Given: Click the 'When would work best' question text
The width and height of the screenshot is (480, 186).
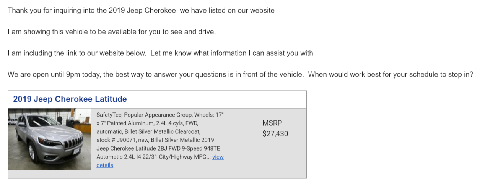Looking at the screenshot, I should (x=342, y=74).
